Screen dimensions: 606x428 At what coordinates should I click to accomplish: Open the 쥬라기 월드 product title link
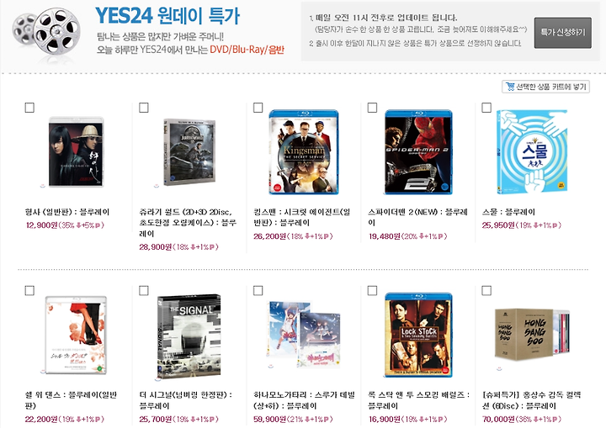point(188,223)
